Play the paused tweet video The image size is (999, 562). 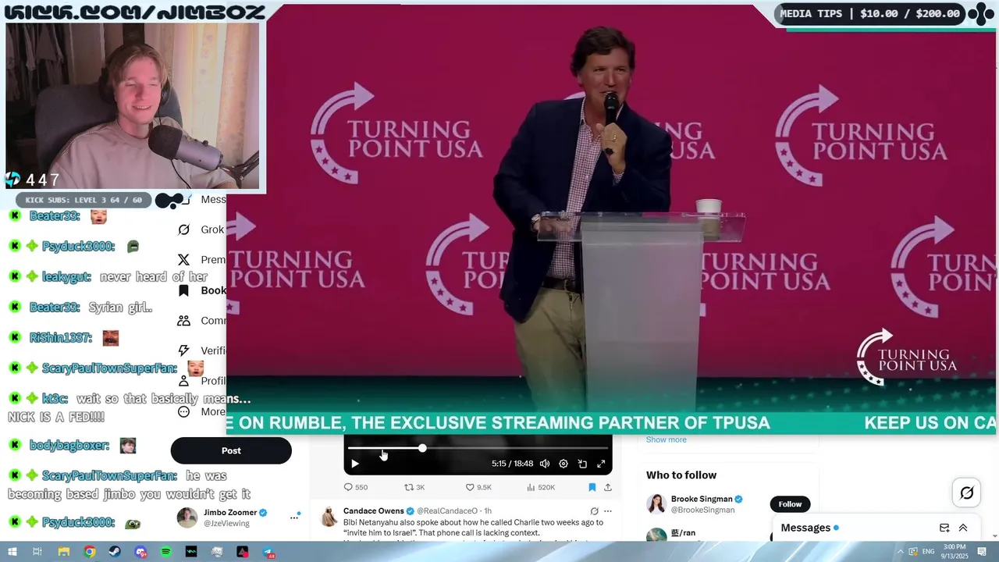pos(354,464)
